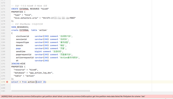Image resolution: width=173 pixels, height=99 pixels.
Task: Click the sessionid column definition
Action: [x=42, y=39]
